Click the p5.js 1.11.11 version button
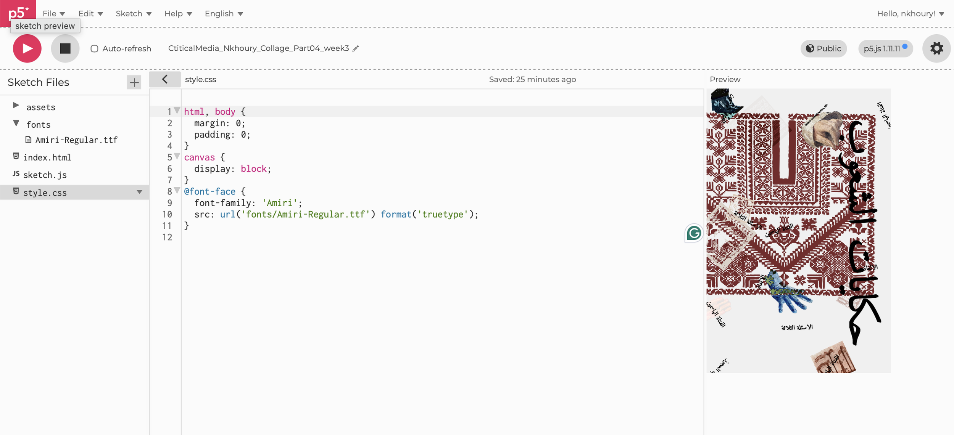Viewport: 954px width, 435px height. tap(885, 49)
